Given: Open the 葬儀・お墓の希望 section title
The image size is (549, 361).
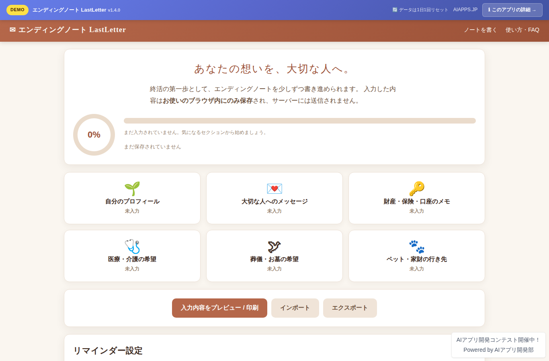Looking at the screenshot, I should pyautogui.click(x=274, y=259).
